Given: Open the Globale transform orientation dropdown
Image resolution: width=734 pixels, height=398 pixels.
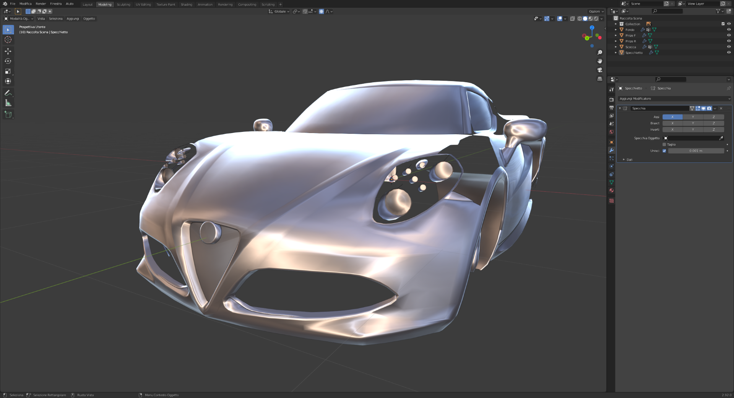Looking at the screenshot, I should pos(279,11).
